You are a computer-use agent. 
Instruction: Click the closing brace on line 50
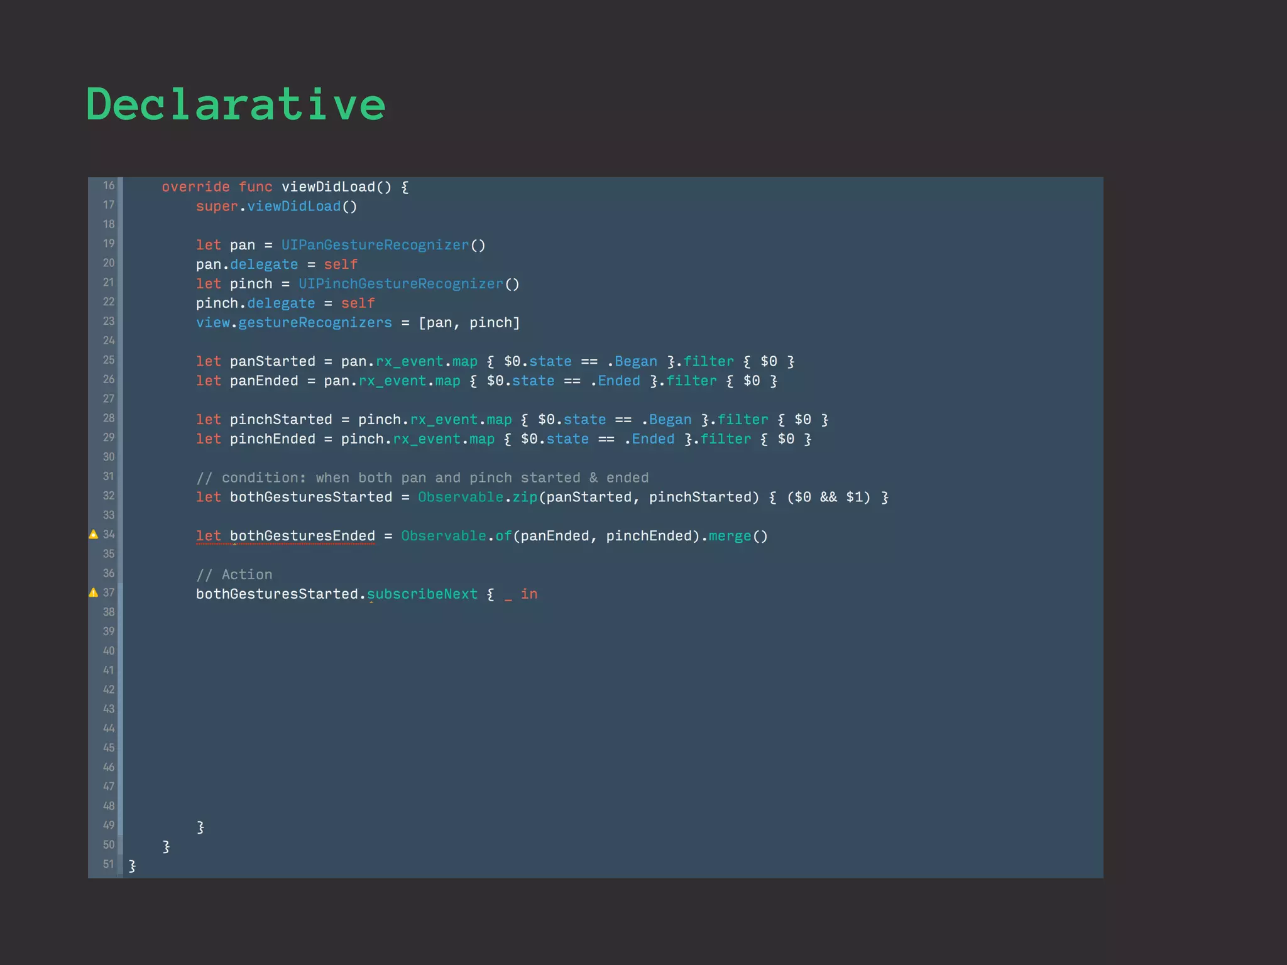tap(167, 846)
